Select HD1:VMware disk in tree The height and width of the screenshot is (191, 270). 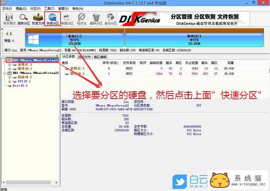35,73
